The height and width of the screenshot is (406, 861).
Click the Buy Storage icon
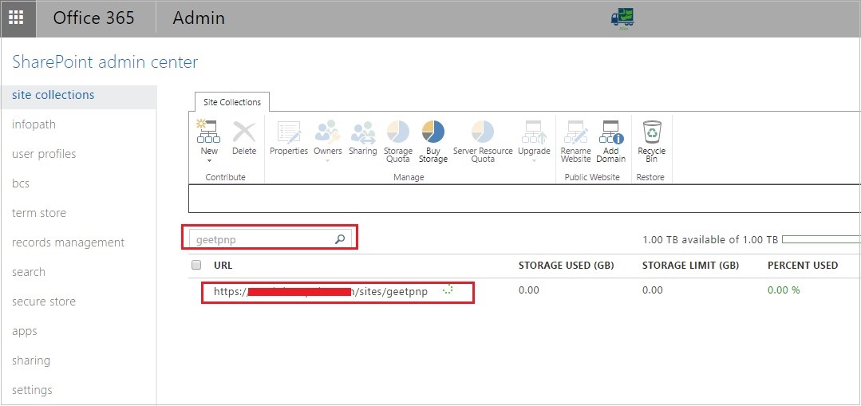(433, 132)
